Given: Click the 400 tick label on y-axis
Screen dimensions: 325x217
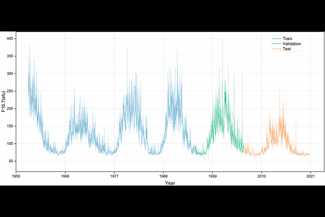Looking at the screenshot, I should point(10,39).
